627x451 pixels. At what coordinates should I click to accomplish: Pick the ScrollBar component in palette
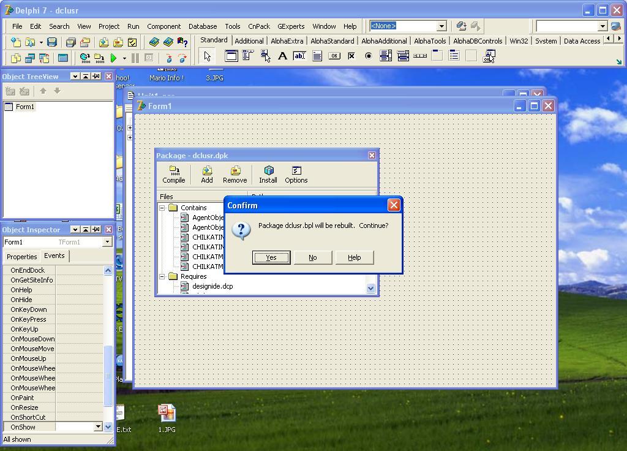pos(420,56)
